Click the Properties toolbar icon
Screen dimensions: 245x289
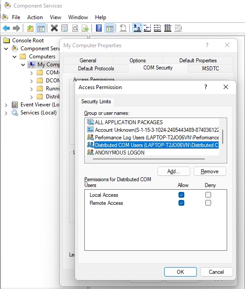[64, 28]
